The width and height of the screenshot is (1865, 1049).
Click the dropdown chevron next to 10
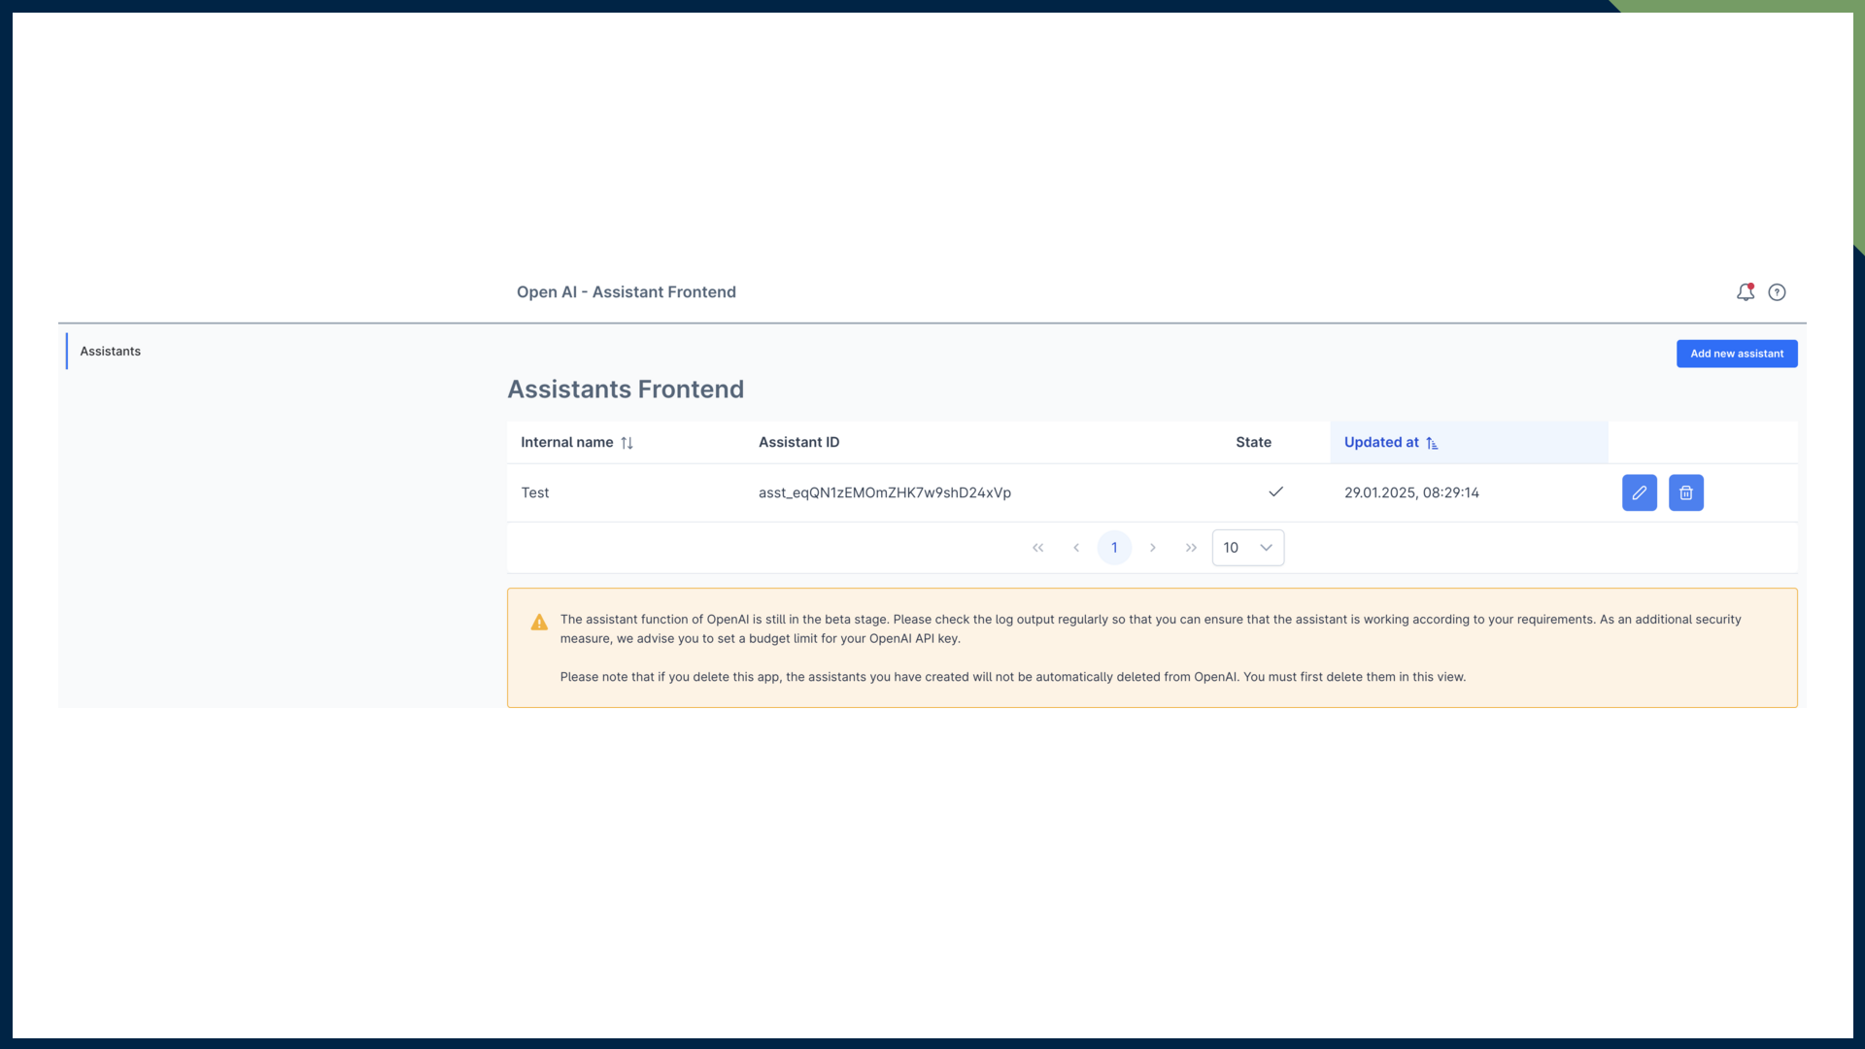1266,548
